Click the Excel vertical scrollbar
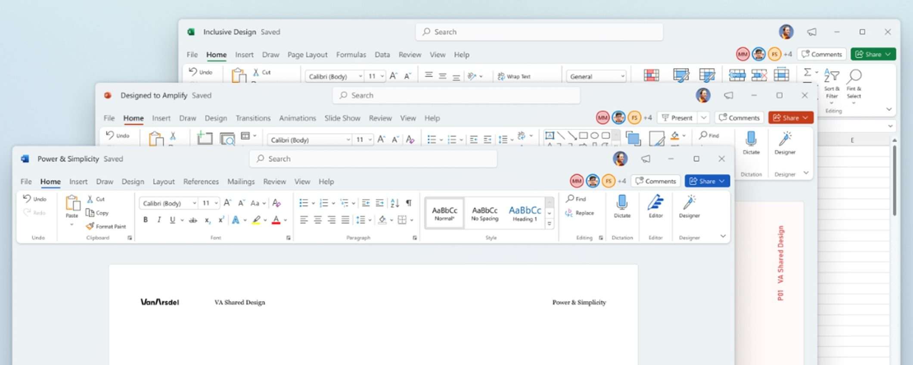 894,181
